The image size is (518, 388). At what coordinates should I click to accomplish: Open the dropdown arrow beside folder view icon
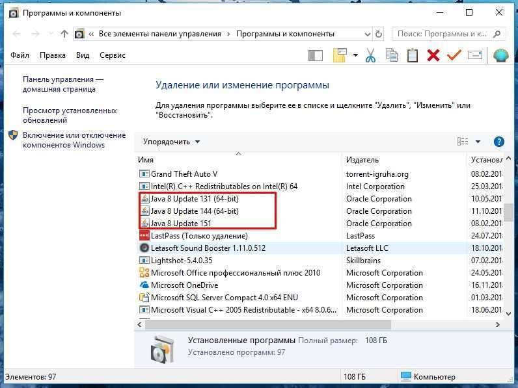[355, 55]
